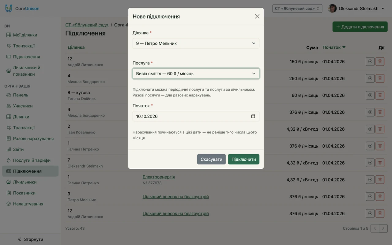Click trash icon in plot 7 Oleksandr Stelmakh row
The image size is (392, 245).
(380, 163)
